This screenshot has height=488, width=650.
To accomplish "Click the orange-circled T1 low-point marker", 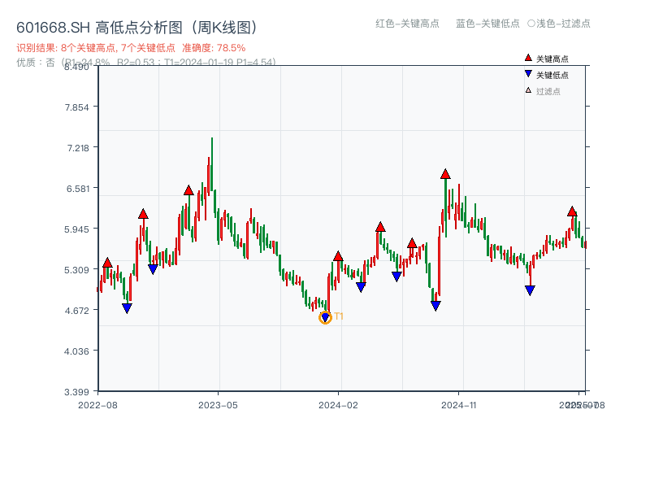I will coord(325,317).
